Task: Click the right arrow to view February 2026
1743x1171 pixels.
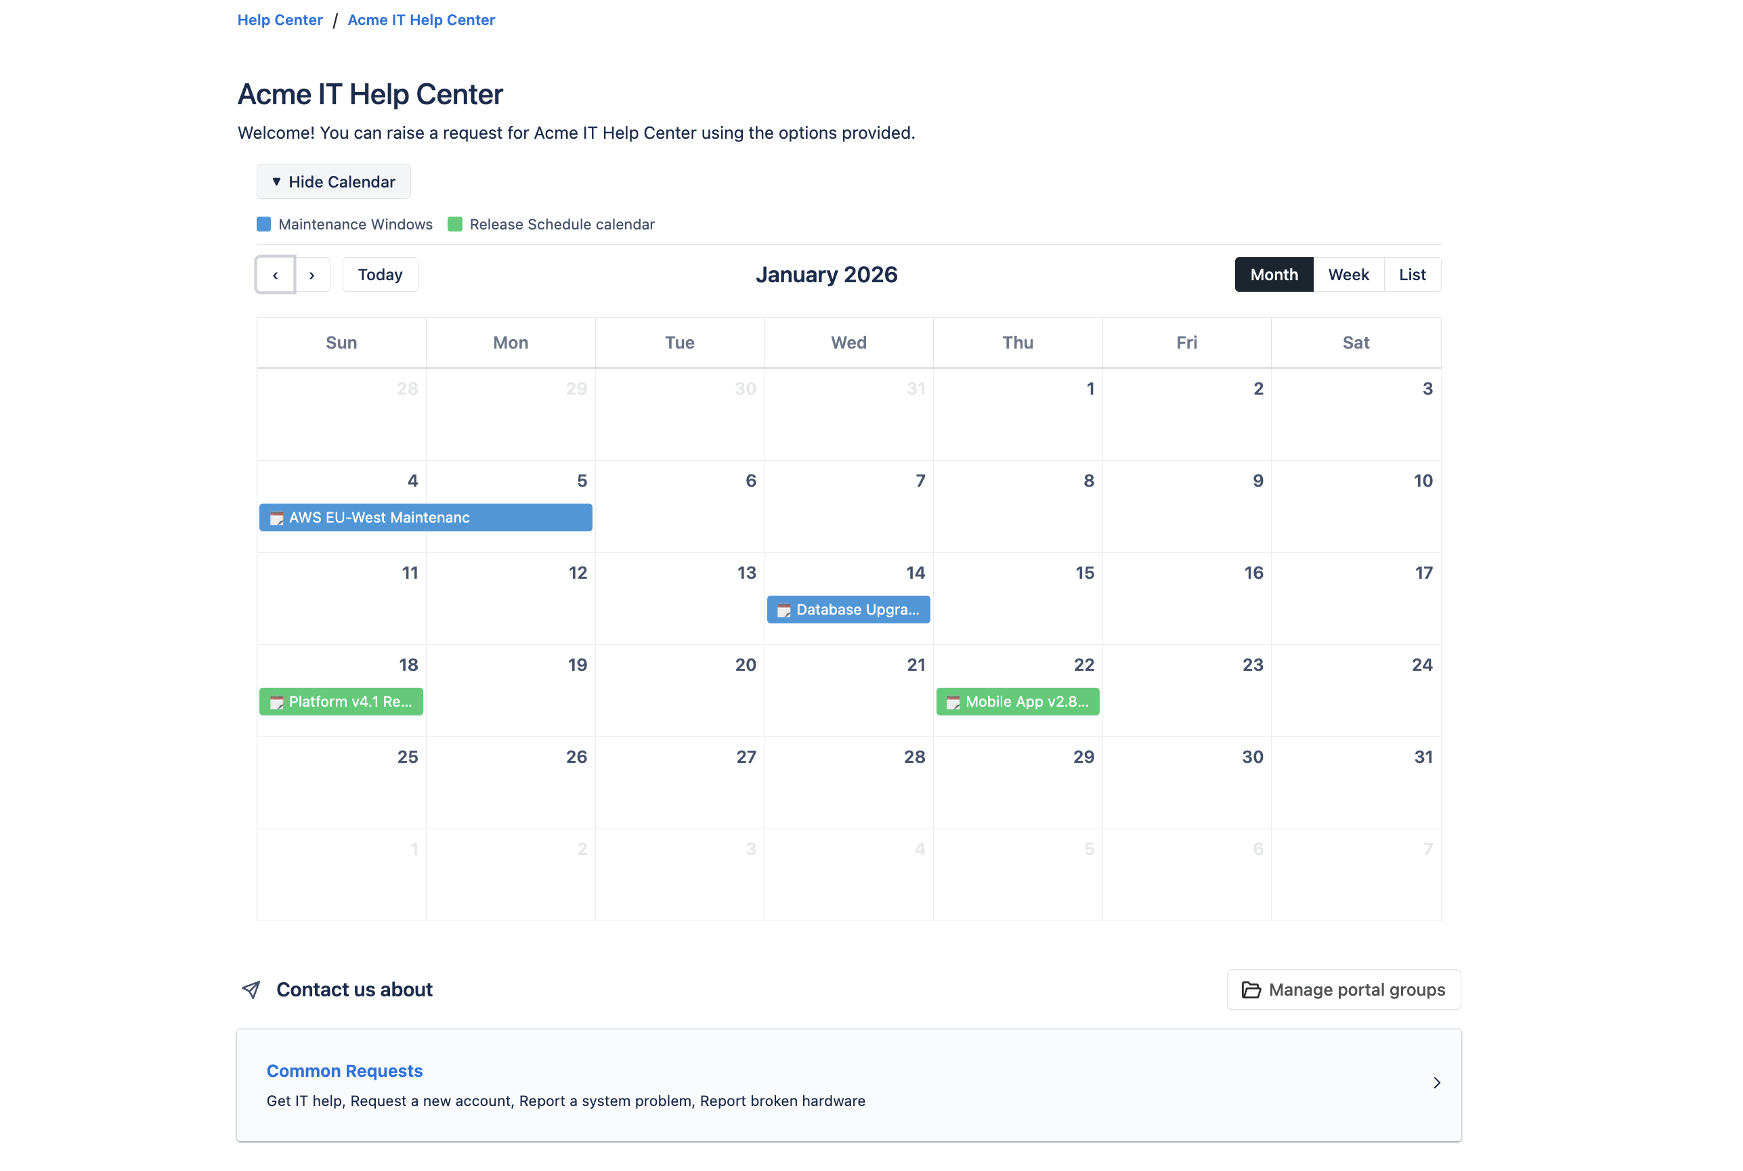Action: [x=311, y=274]
